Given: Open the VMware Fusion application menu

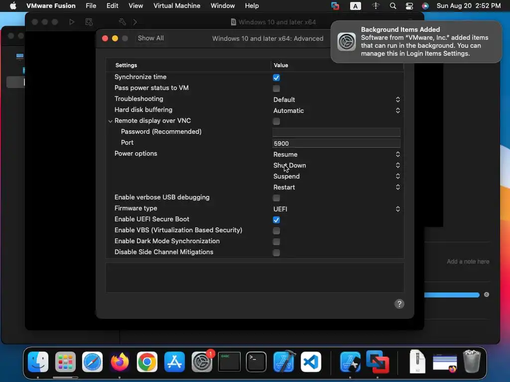Looking at the screenshot, I should click(51, 6).
